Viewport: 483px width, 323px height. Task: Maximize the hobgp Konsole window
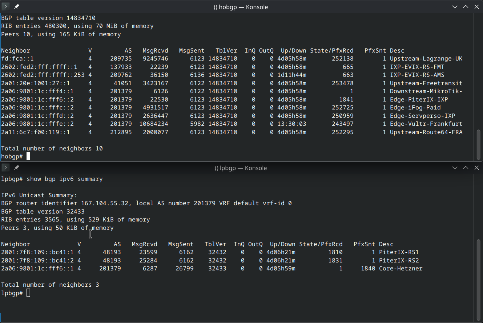(466, 7)
